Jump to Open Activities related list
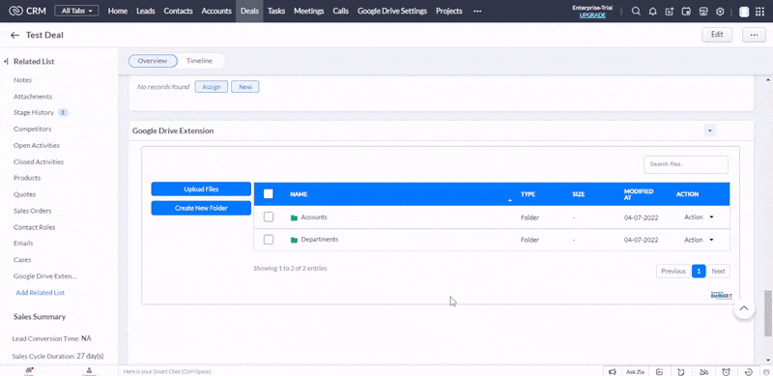This screenshot has width=773, height=376. pos(37,146)
